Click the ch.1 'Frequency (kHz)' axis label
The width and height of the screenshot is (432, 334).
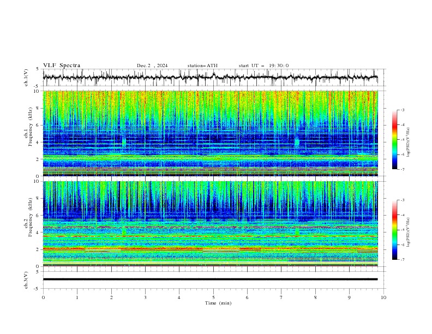tap(31, 127)
